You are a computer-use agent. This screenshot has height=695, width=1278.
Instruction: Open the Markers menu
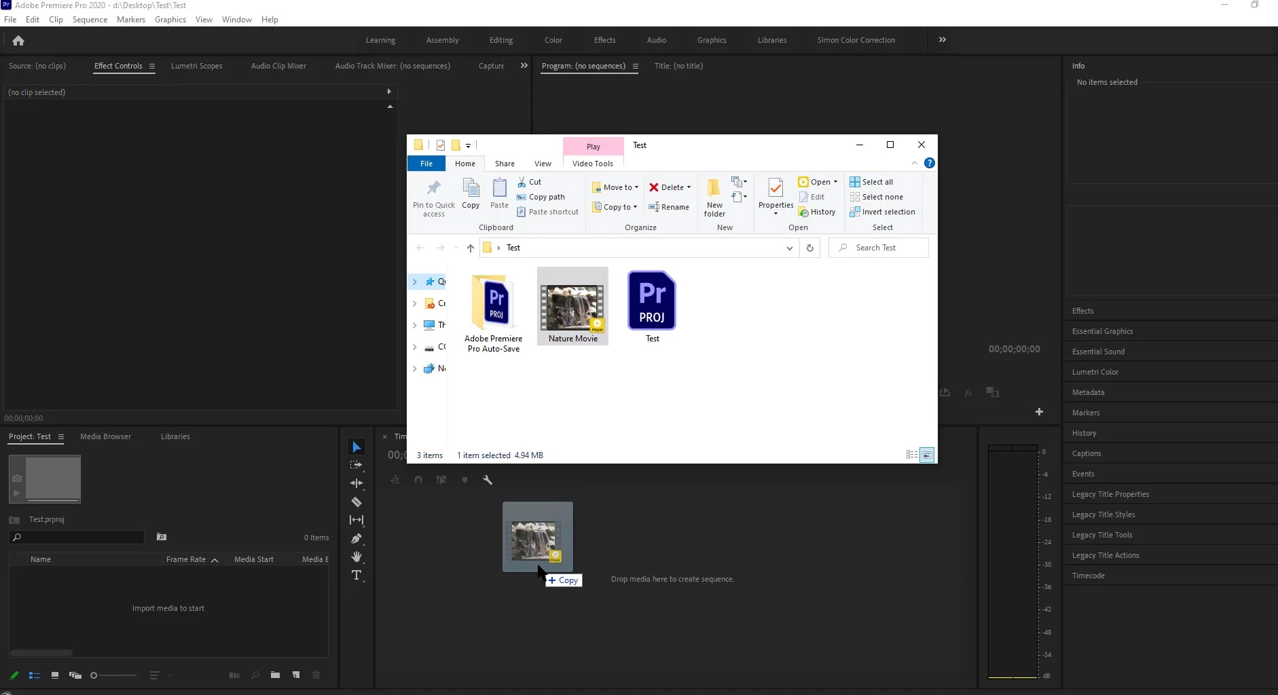click(131, 20)
